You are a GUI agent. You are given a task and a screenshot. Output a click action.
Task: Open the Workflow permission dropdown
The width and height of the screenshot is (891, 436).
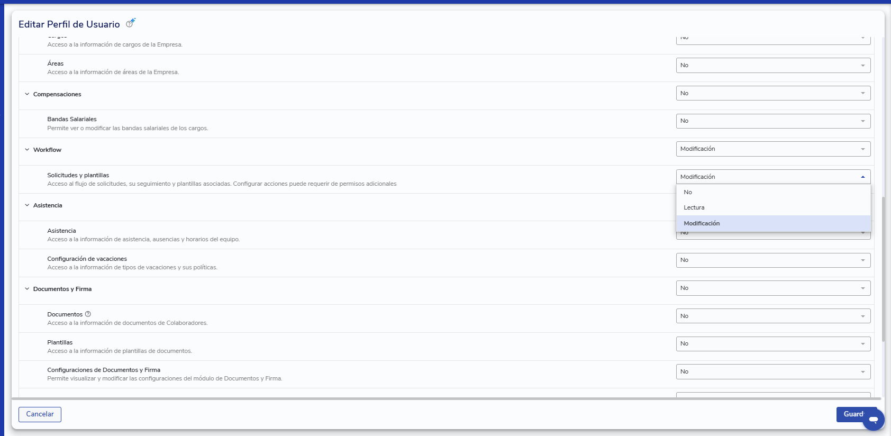[773, 149]
